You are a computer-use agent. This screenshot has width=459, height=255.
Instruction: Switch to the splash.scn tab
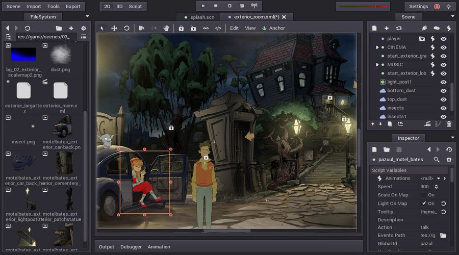[x=199, y=17]
